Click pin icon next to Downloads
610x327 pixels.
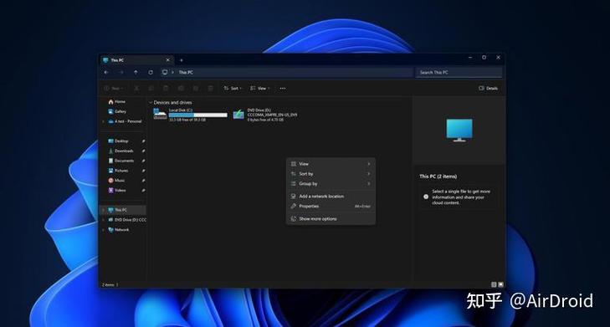143,151
